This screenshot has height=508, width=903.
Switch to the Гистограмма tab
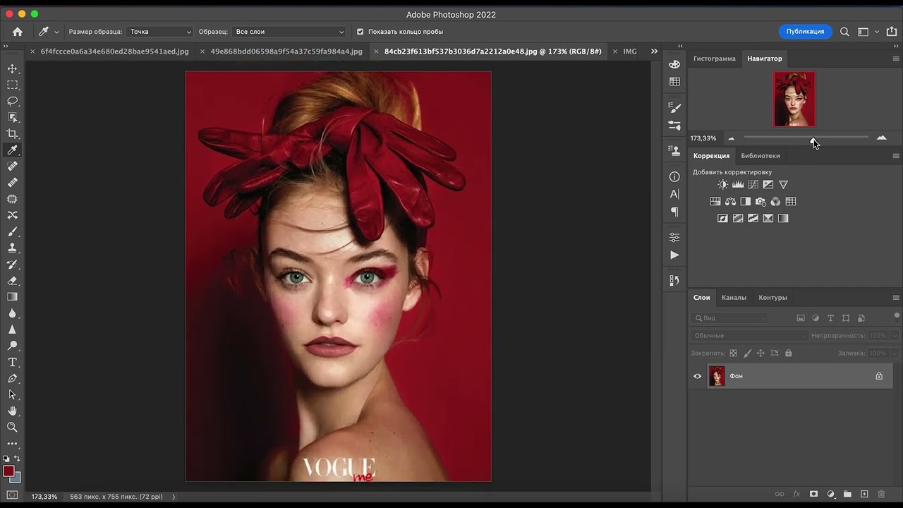[x=714, y=59]
